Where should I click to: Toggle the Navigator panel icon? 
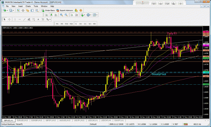point(28,10)
